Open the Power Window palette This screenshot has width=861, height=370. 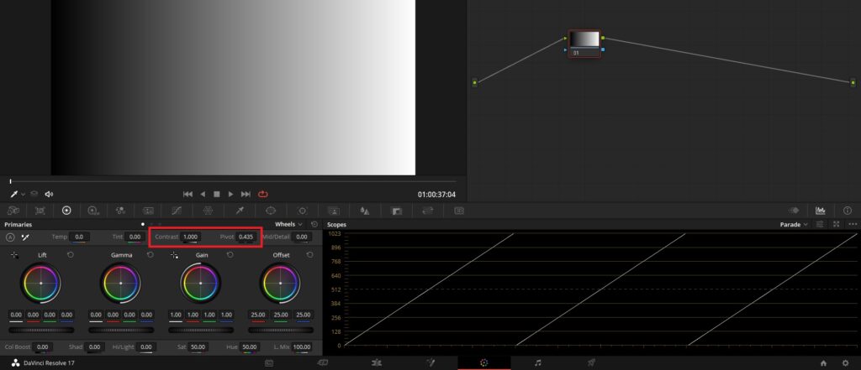tap(271, 211)
